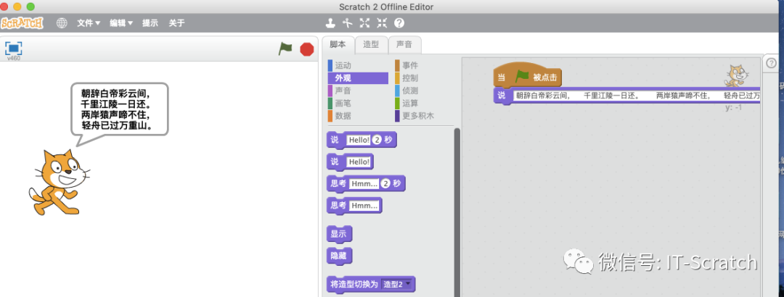The image size is (784, 297).
Task: Stop the project with red stop sign
Action: click(306, 49)
